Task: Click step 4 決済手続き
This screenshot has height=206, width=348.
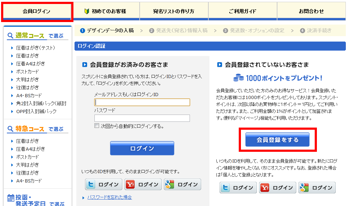Action: pyautogui.click(x=315, y=30)
